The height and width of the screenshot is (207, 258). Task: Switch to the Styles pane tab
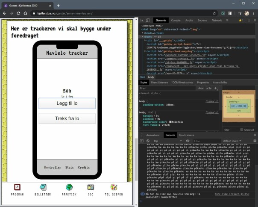click(x=144, y=83)
